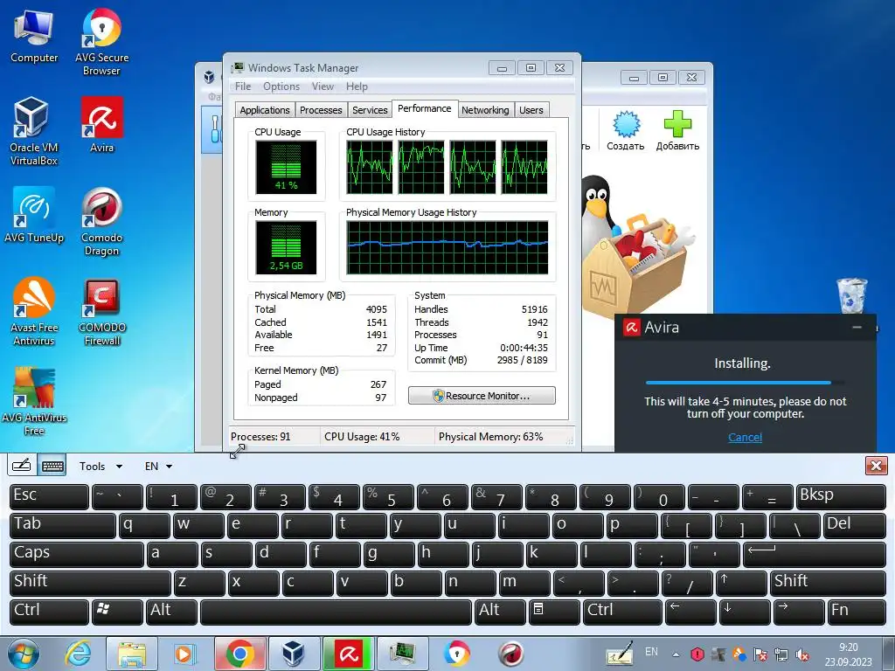Click the Action Center flag tray icon

(x=760, y=654)
